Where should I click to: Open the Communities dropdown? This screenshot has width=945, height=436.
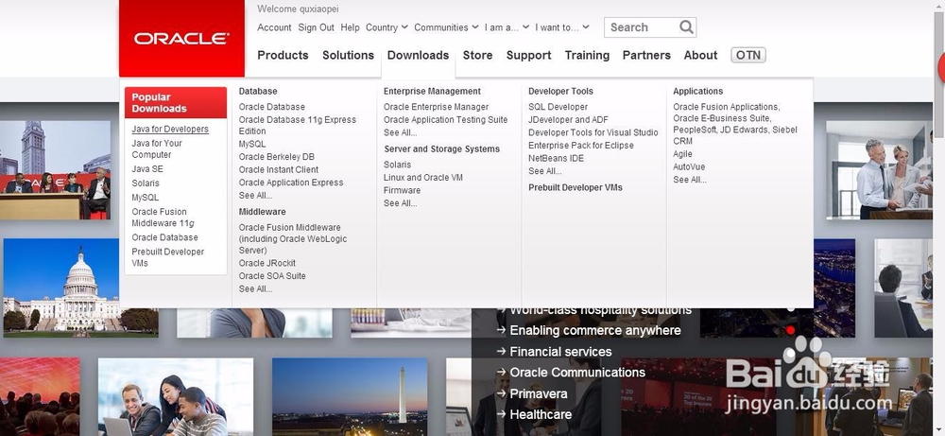[446, 27]
